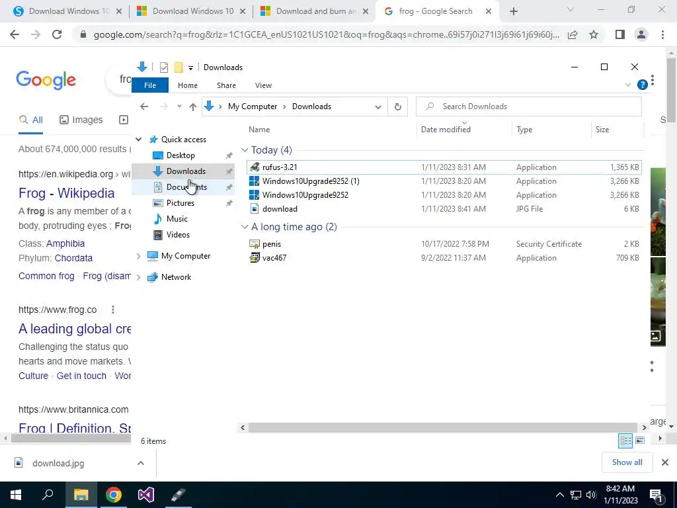Viewport: 677px width, 508px height.
Task: Customize Quick Access Toolbar dropdown
Action: 190,68
